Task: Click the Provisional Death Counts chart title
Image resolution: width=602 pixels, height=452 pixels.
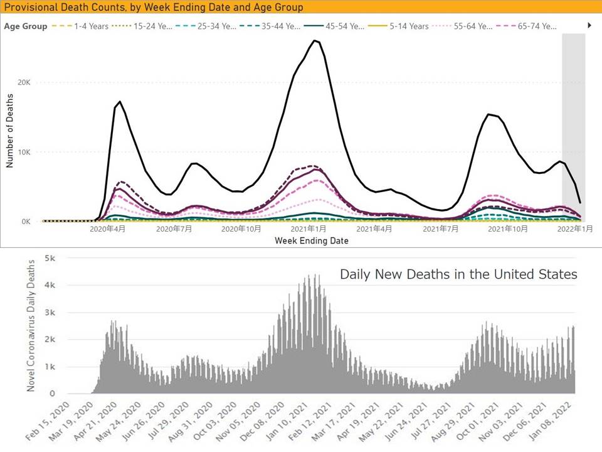Action: click(x=154, y=8)
